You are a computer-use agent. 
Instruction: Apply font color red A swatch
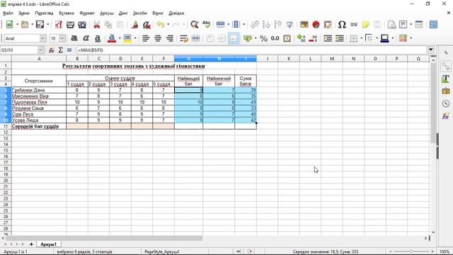click(112, 38)
